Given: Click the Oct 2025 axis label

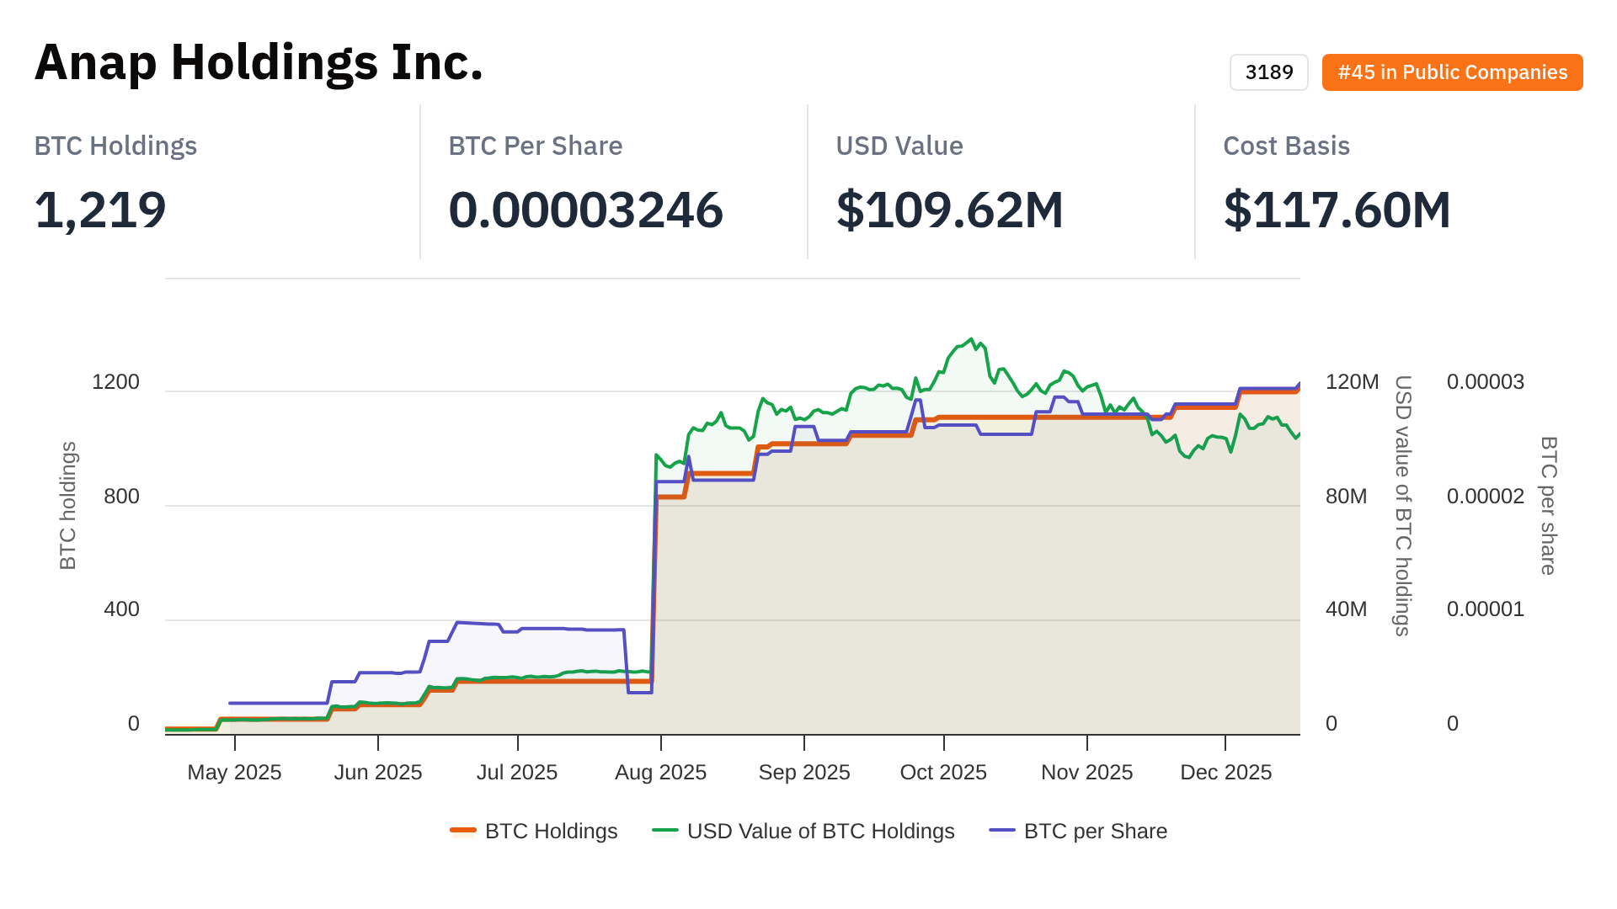Looking at the screenshot, I should 943,772.
